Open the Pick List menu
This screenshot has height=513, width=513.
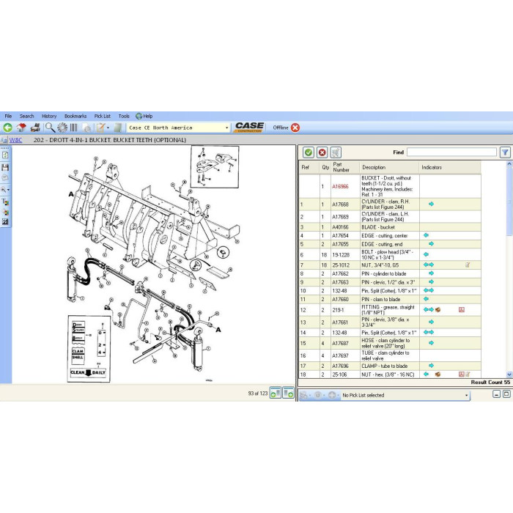pos(103,116)
